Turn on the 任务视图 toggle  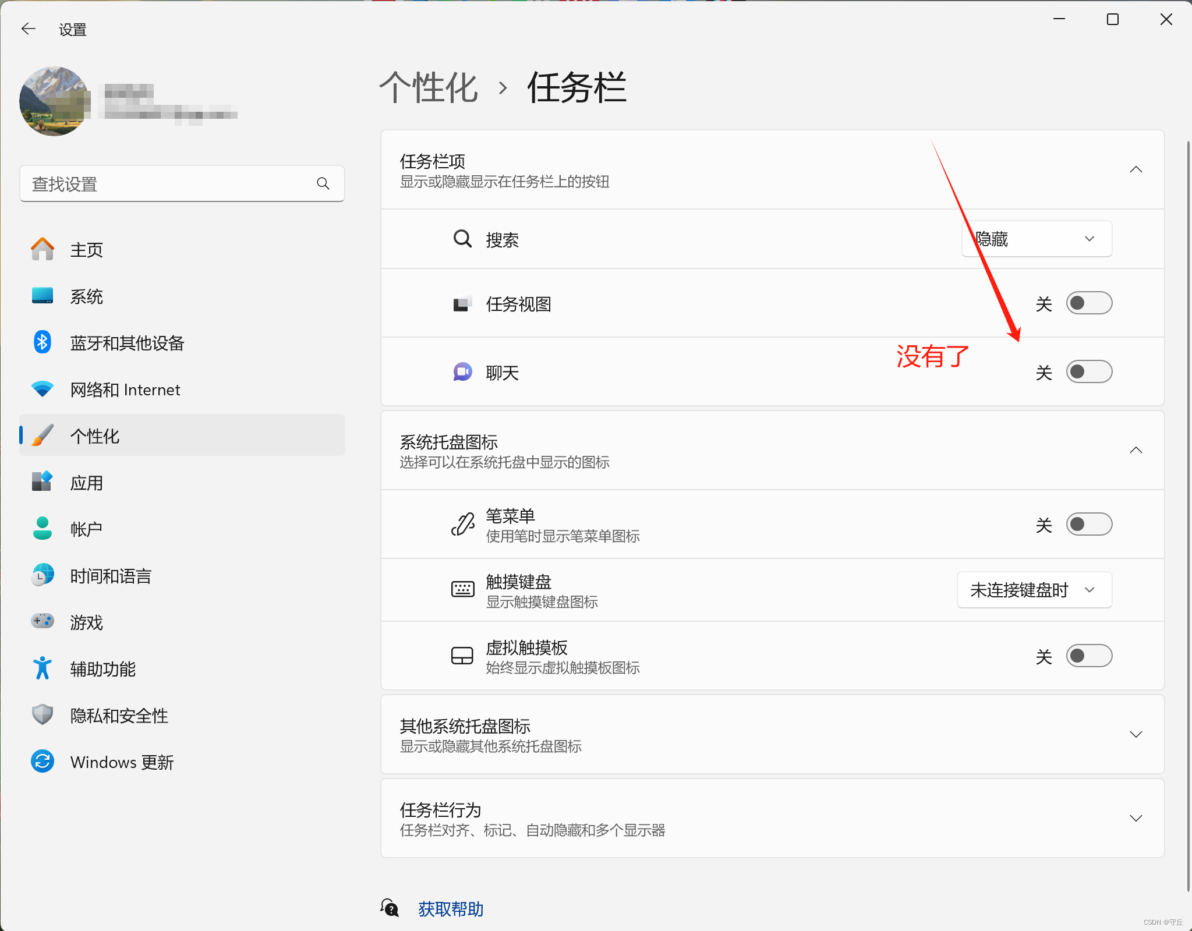click(x=1088, y=303)
